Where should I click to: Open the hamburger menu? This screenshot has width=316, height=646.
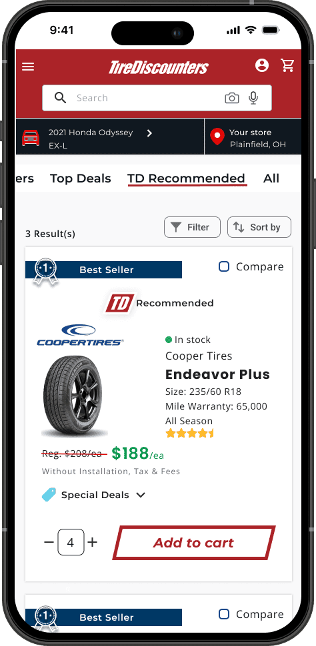(x=28, y=67)
